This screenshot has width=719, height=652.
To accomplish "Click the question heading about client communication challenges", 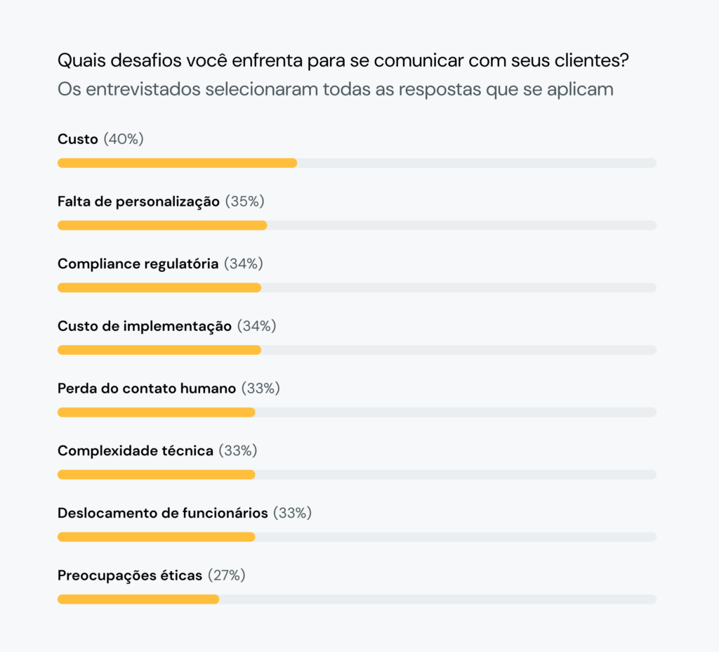I will [343, 61].
